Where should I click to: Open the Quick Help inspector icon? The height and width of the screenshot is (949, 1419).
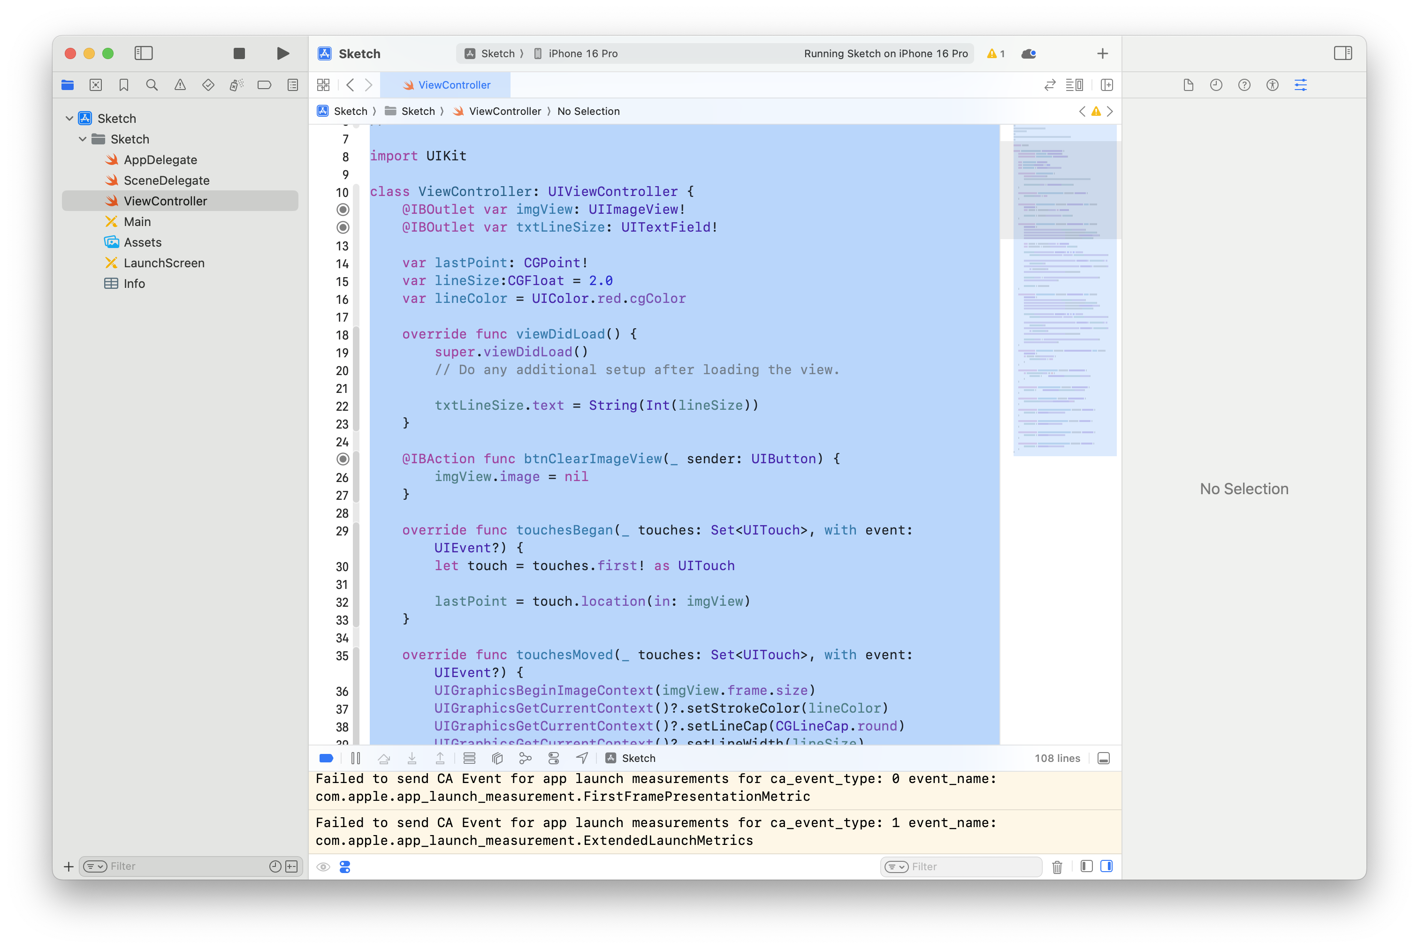coord(1244,85)
